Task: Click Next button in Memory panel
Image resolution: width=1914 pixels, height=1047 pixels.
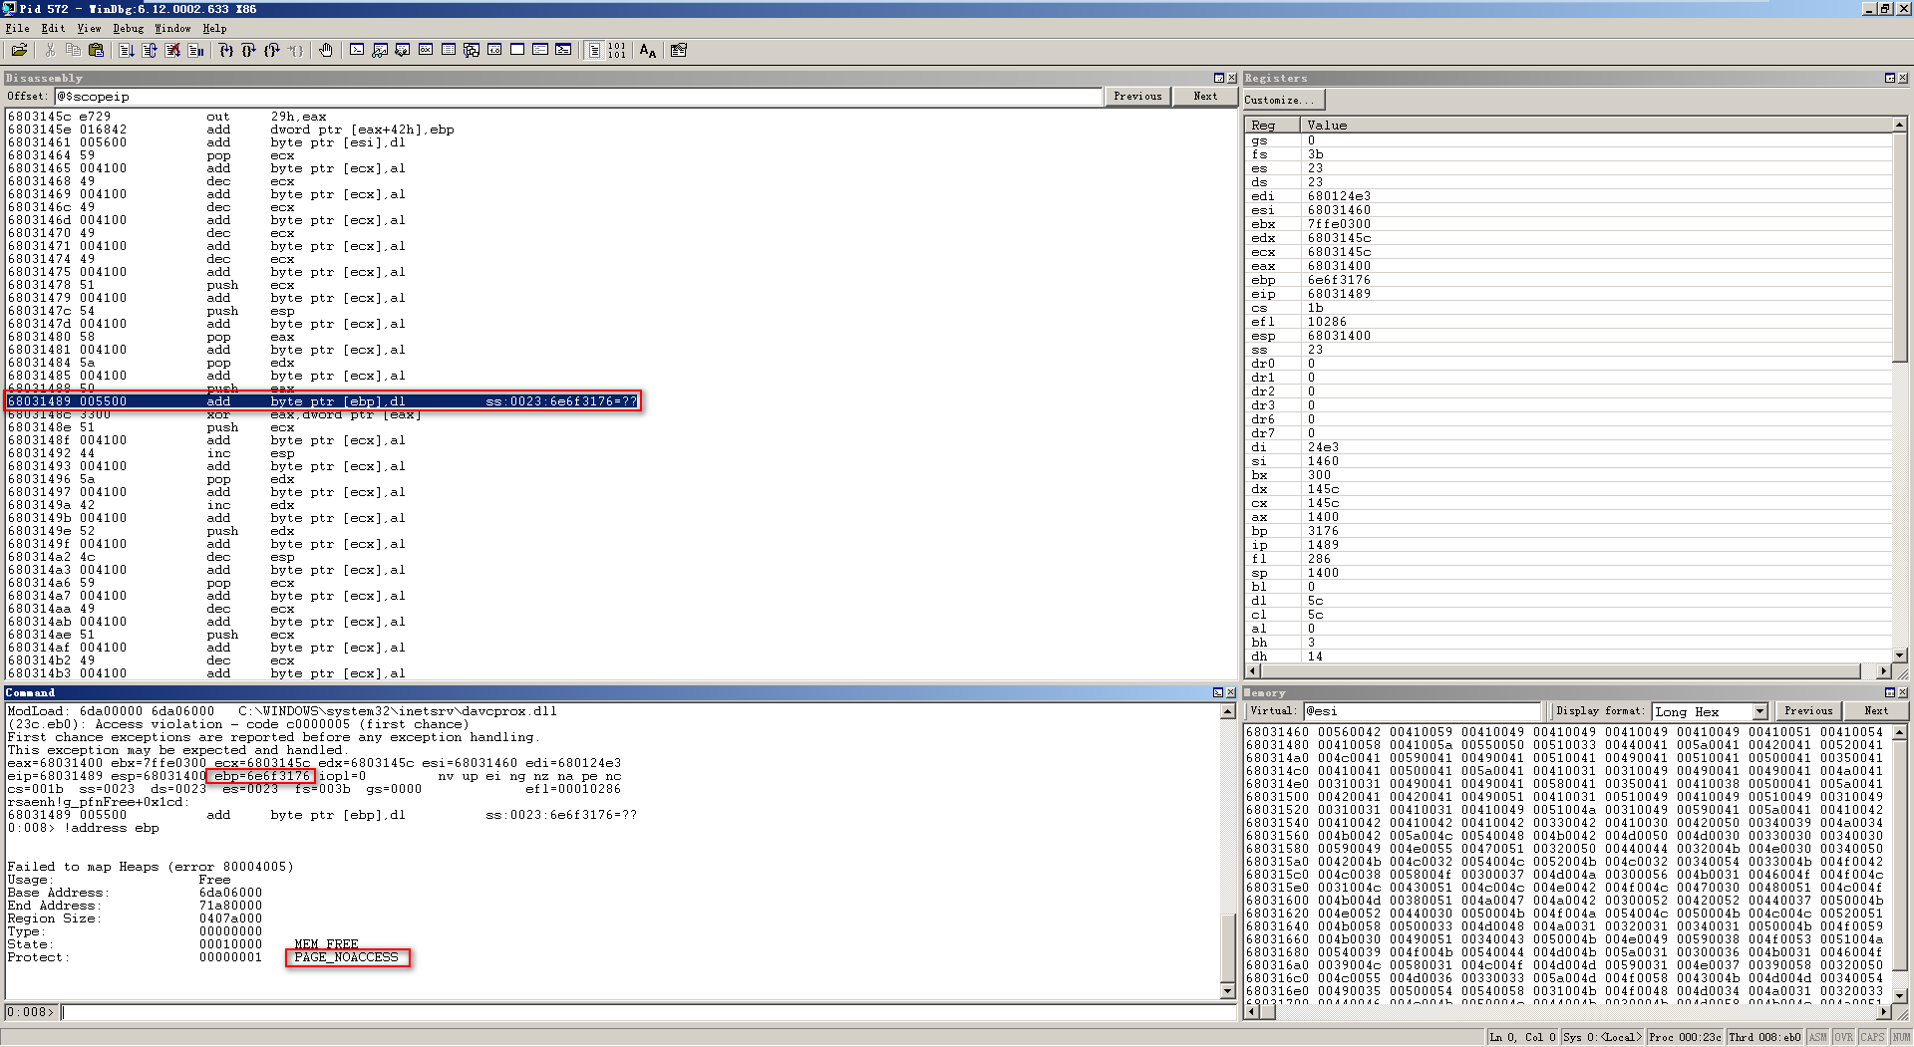Action: point(1876,710)
